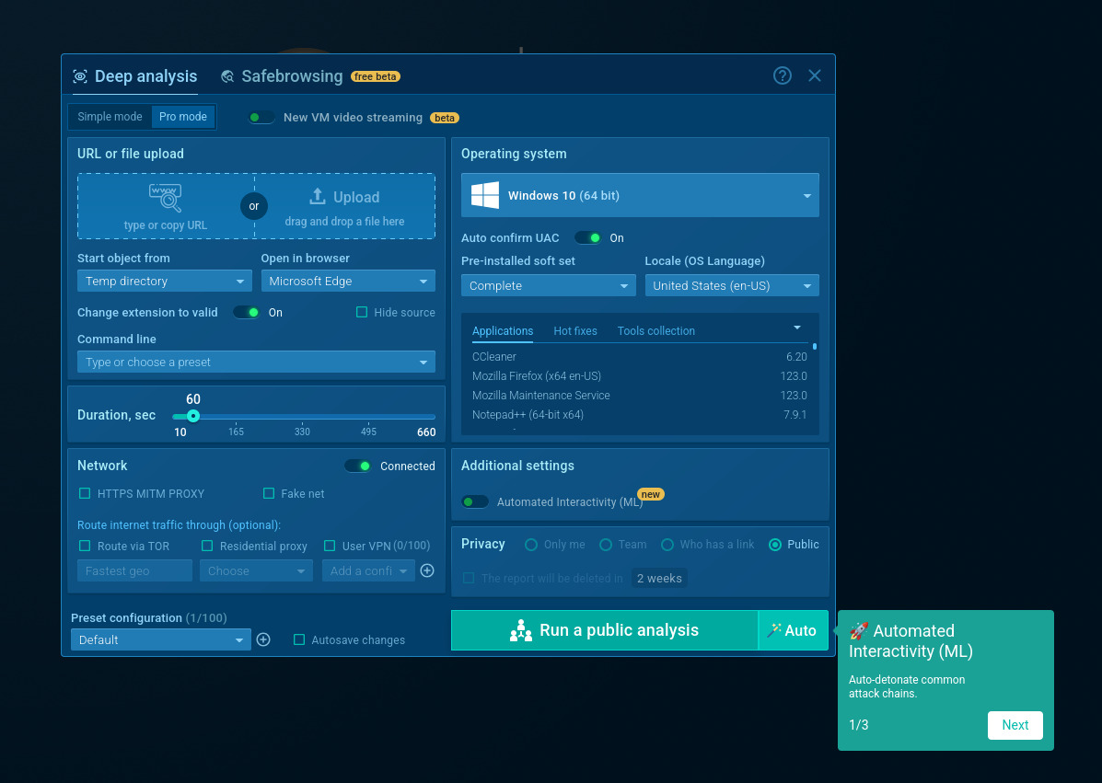Open the Tools collection tab
Viewport: 1102px width, 783px height.
coord(656,330)
